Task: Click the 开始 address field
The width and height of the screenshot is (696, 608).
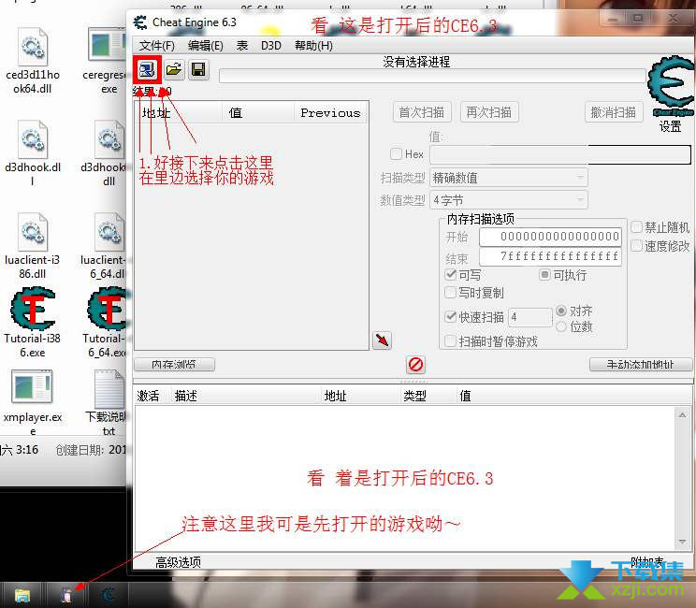Action: [550, 237]
